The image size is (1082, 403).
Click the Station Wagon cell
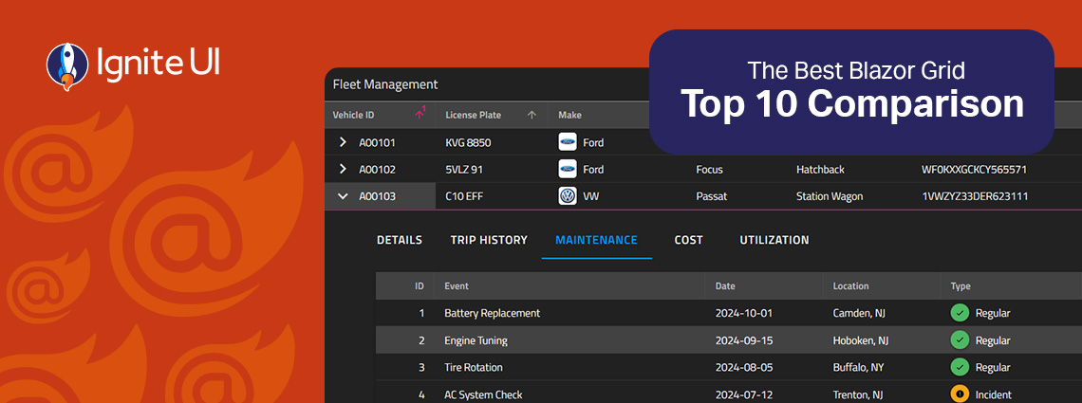(830, 196)
